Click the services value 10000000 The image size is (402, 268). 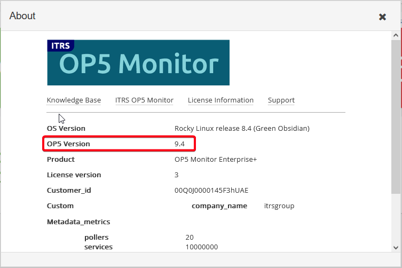tap(202, 247)
